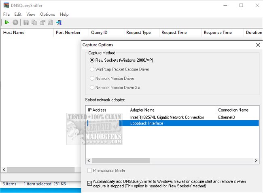
Task: Open the File menu
Action: tap(7, 14)
